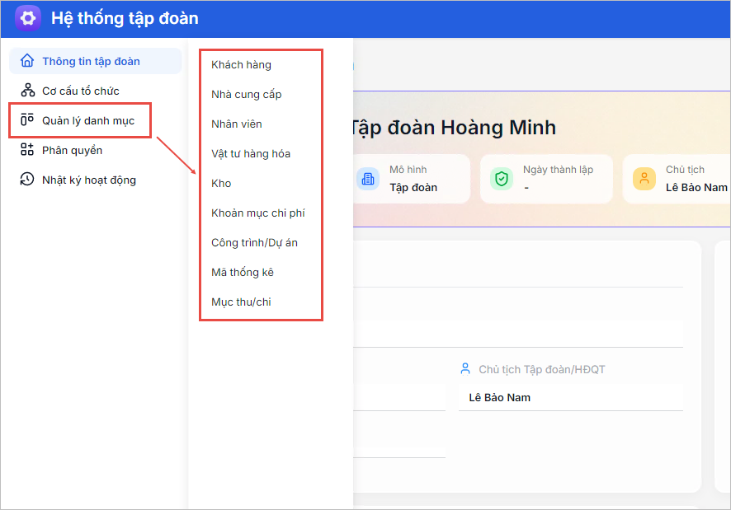The width and height of the screenshot is (731, 510).
Task: Click the Phân quyền sidebar icon
Action: [27, 150]
